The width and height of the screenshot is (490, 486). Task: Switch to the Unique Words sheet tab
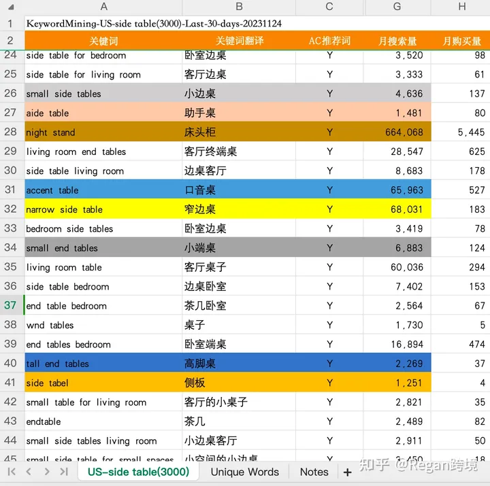pos(244,472)
